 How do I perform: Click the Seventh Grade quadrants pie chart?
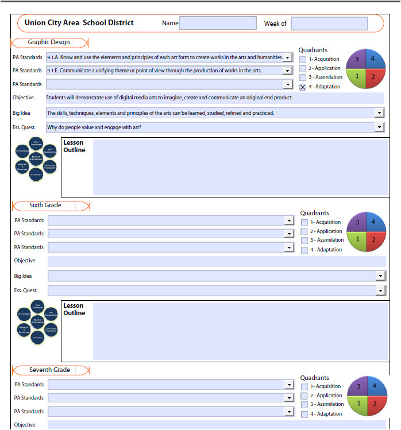(x=367, y=396)
